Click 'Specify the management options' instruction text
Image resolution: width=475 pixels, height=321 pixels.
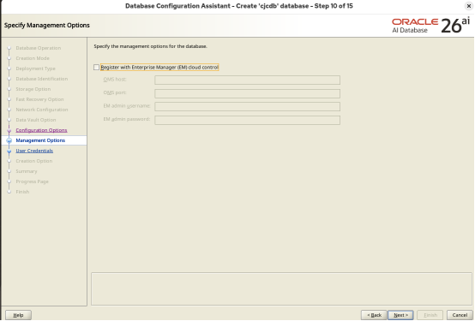tap(151, 46)
